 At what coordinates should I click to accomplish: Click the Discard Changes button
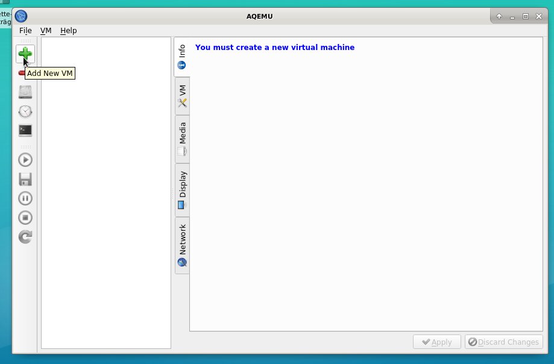coord(503,342)
